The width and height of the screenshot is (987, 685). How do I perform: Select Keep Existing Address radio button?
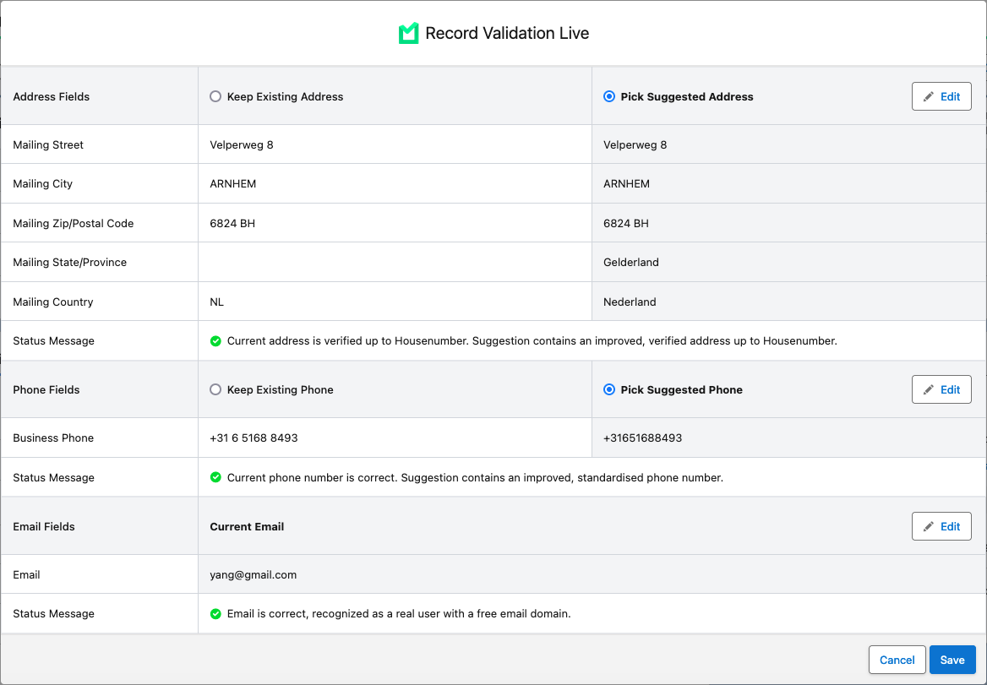point(216,96)
